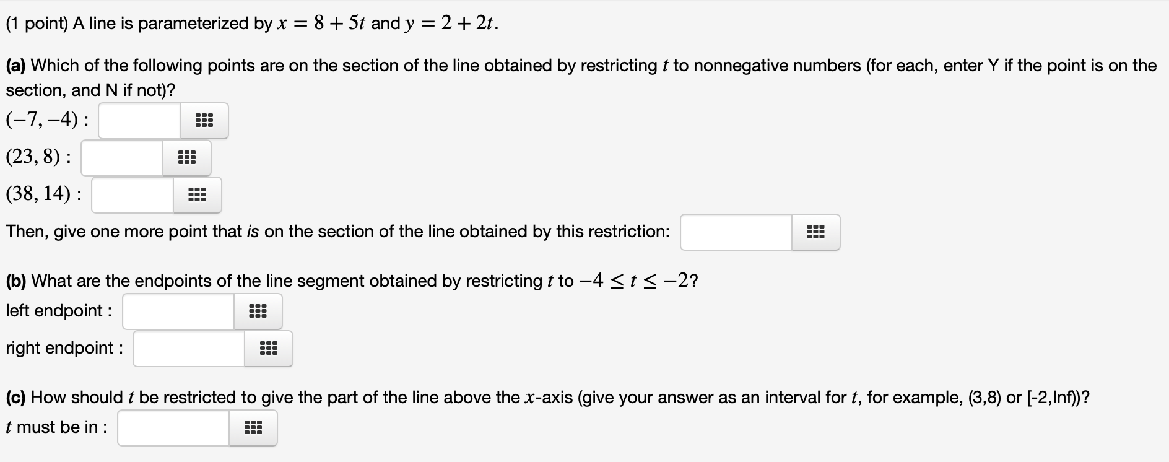Screen dimensions: 1169x462
Task: Click the editor icon beside the left endpoint blank
Action: point(258,311)
